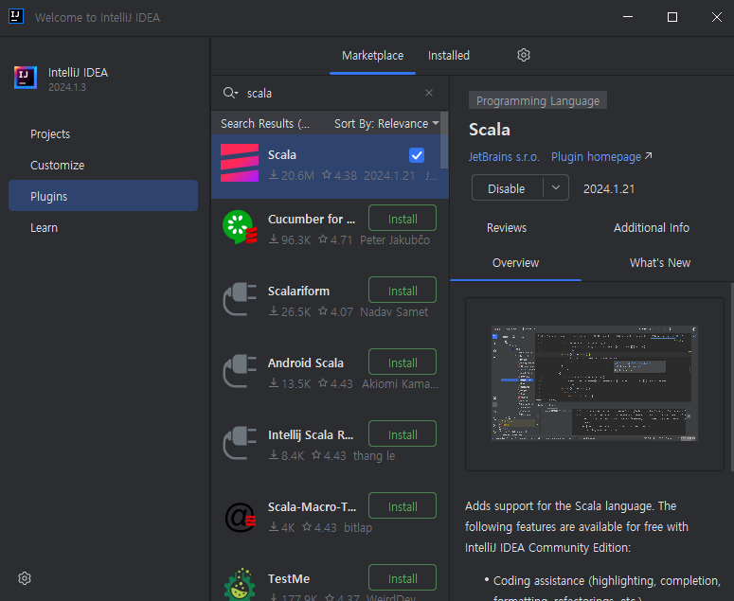Select the Scala plugin name in results
The width and height of the screenshot is (734, 601).
282,155
